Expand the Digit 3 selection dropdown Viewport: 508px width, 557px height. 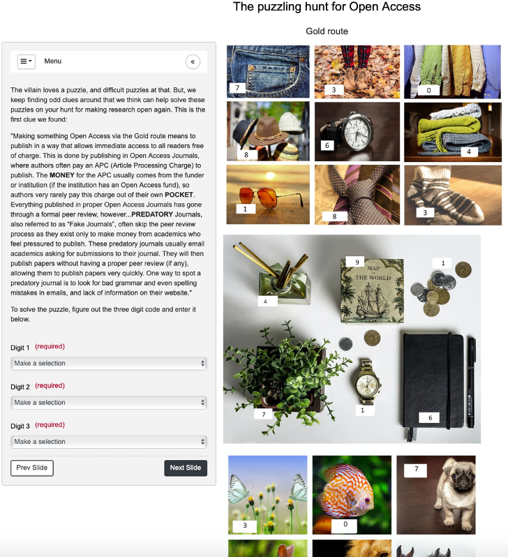click(x=109, y=442)
